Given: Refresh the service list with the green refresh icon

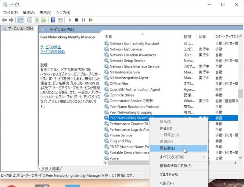Looking at the screenshot, I should click(x=37, y=20).
